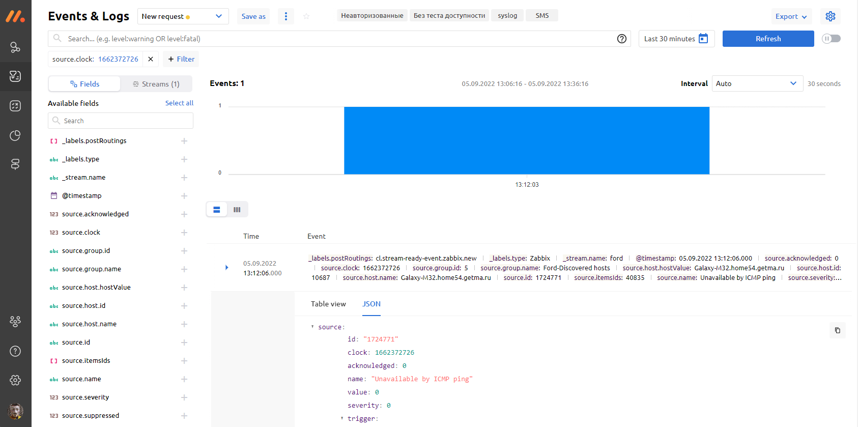
Task: Click the Refresh button
Action: pyautogui.click(x=768, y=39)
